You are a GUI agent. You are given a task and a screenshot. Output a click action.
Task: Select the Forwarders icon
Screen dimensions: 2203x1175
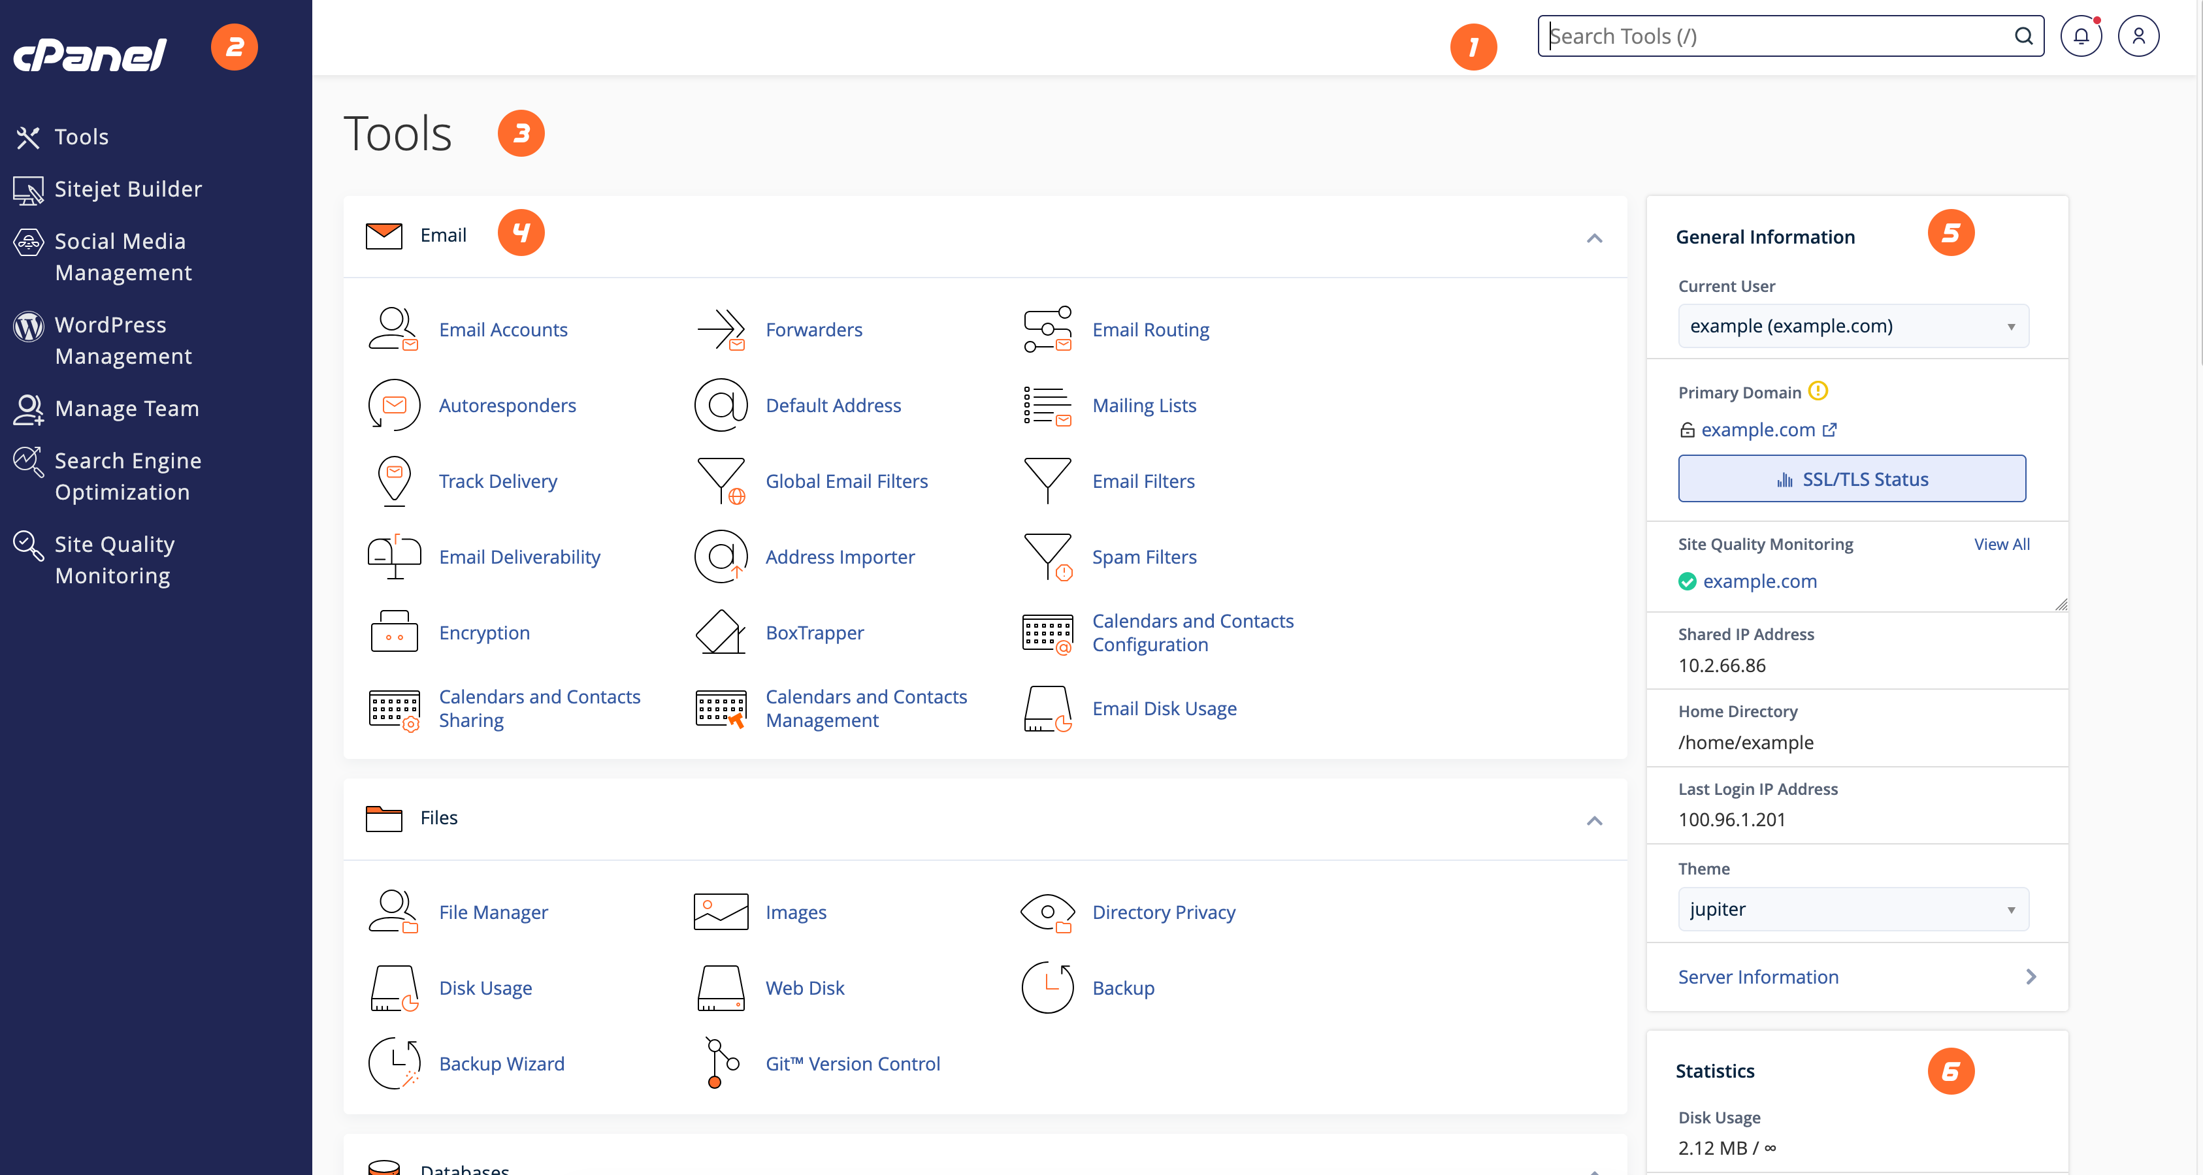coord(721,329)
